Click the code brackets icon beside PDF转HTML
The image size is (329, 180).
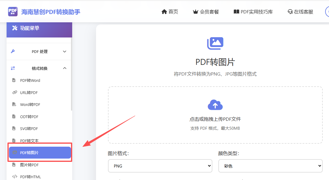[x=15, y=176]
